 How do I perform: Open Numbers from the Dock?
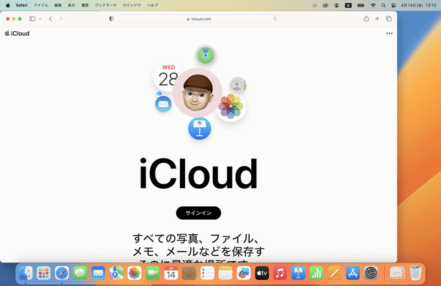316,273
